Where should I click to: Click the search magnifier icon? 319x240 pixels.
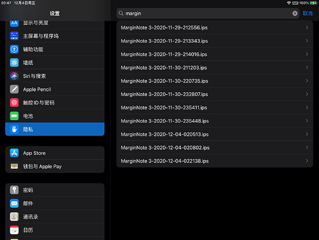(121, 13)
